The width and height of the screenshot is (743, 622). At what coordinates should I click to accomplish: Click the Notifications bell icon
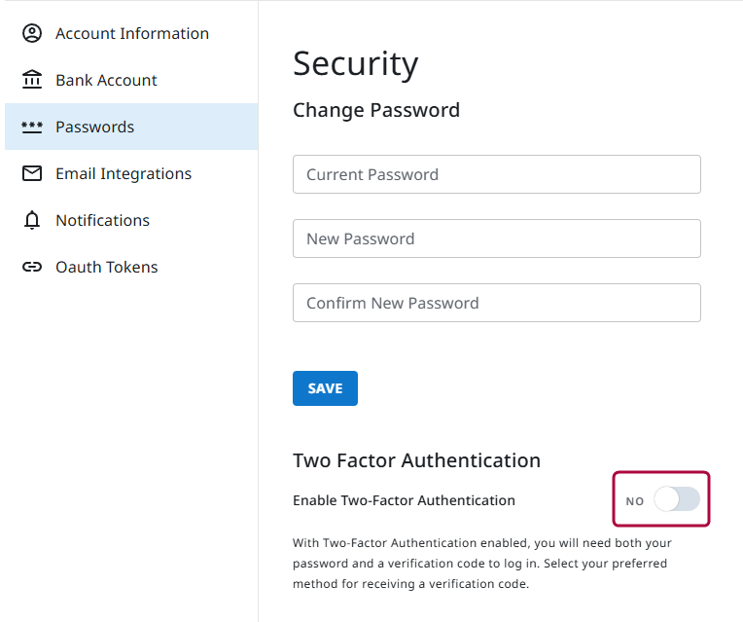pos(32,220)
